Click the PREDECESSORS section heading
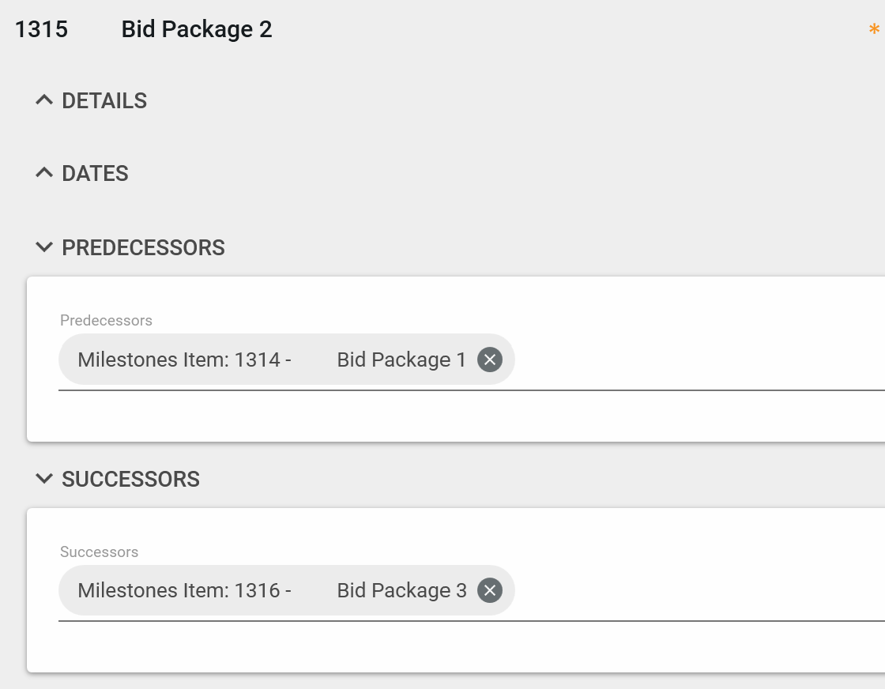 (143, 248)
